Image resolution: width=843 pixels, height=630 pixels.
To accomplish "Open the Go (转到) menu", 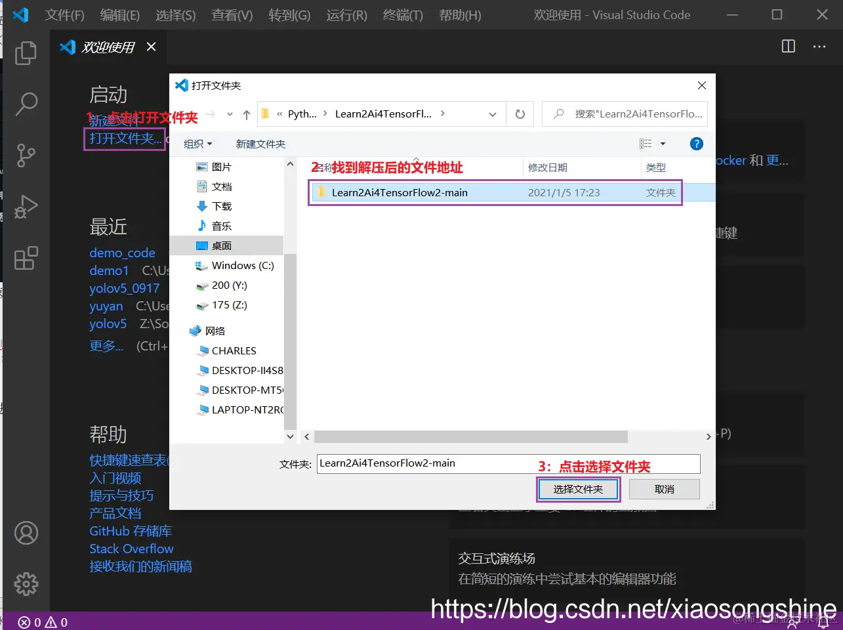I will coord(289,14).
